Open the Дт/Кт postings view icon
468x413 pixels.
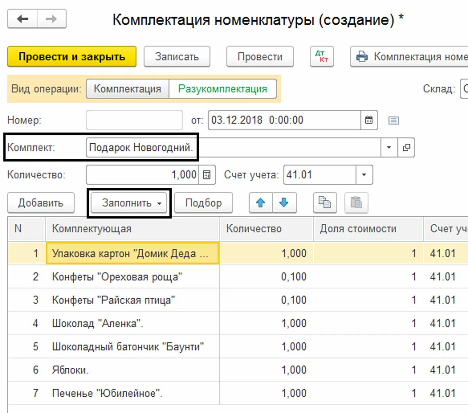point(322,57)
